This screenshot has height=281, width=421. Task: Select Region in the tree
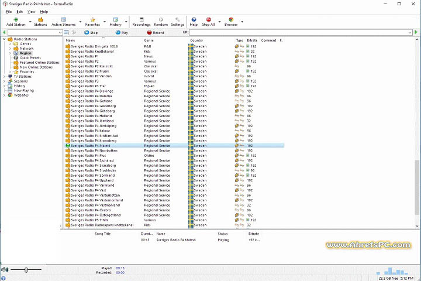coord(26,53)
